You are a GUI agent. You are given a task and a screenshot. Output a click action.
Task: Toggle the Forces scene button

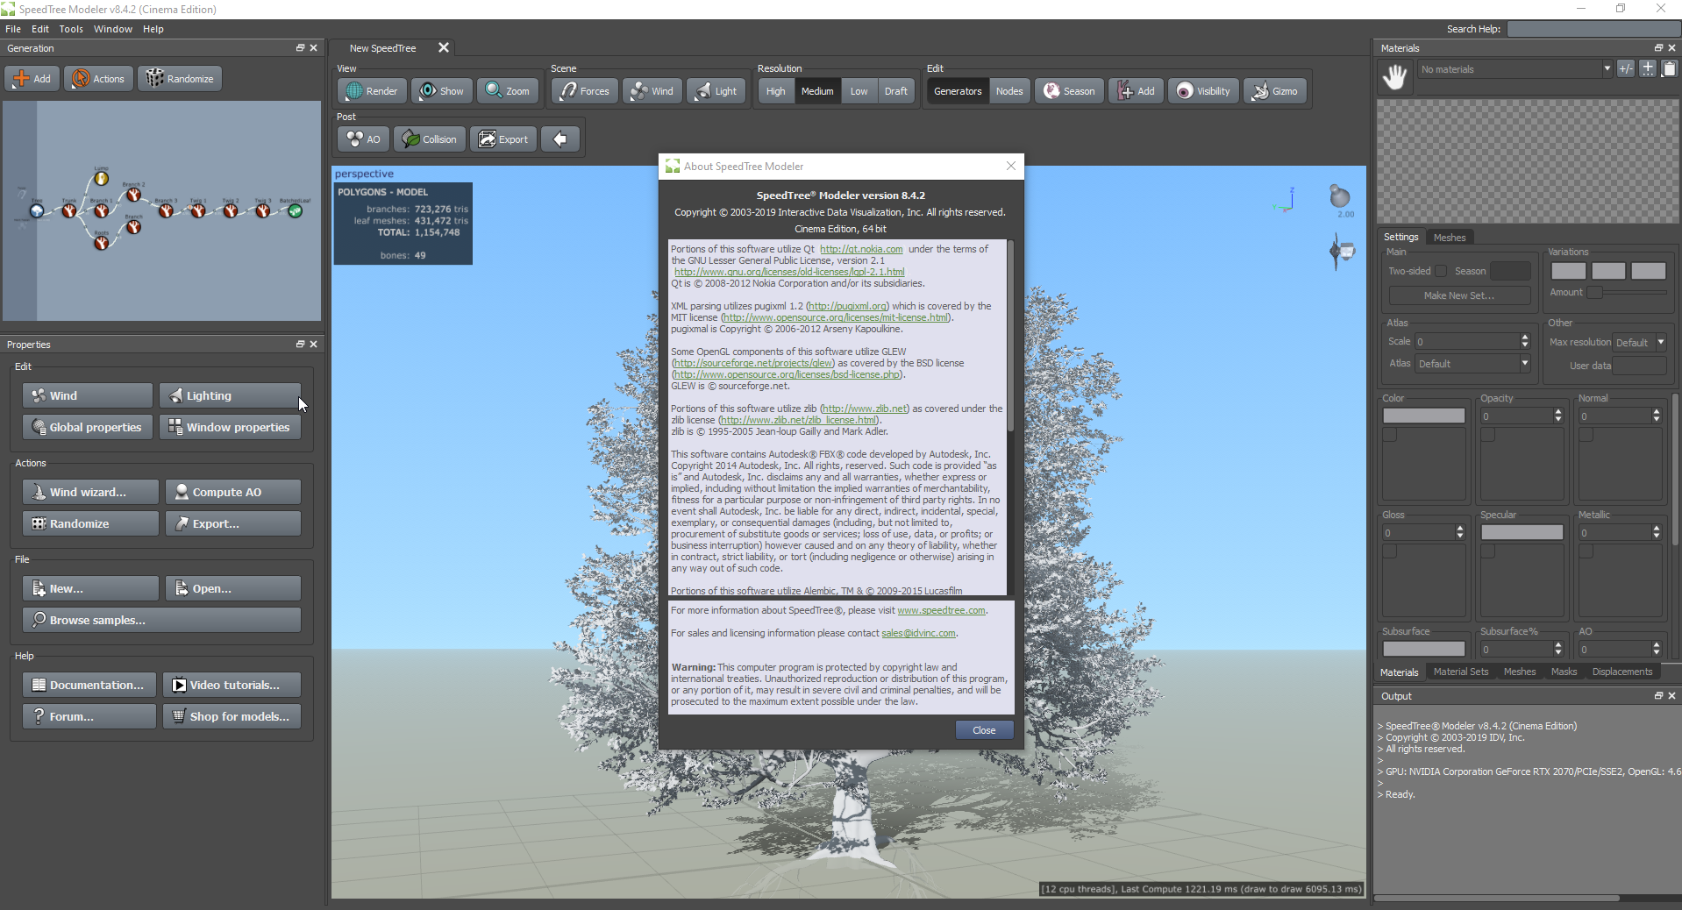[x=585, y=91]
